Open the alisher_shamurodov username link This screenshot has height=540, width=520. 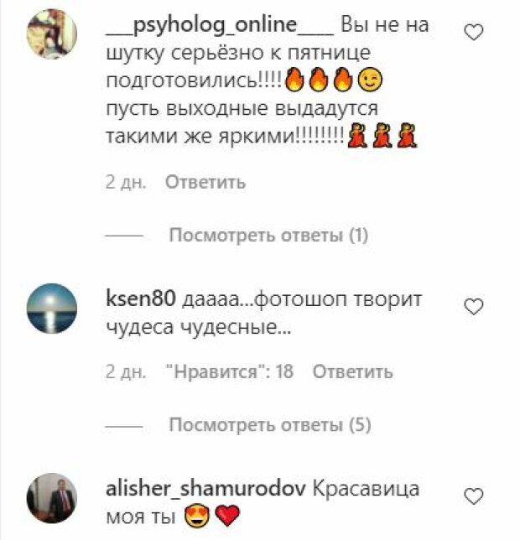(205, 489)
